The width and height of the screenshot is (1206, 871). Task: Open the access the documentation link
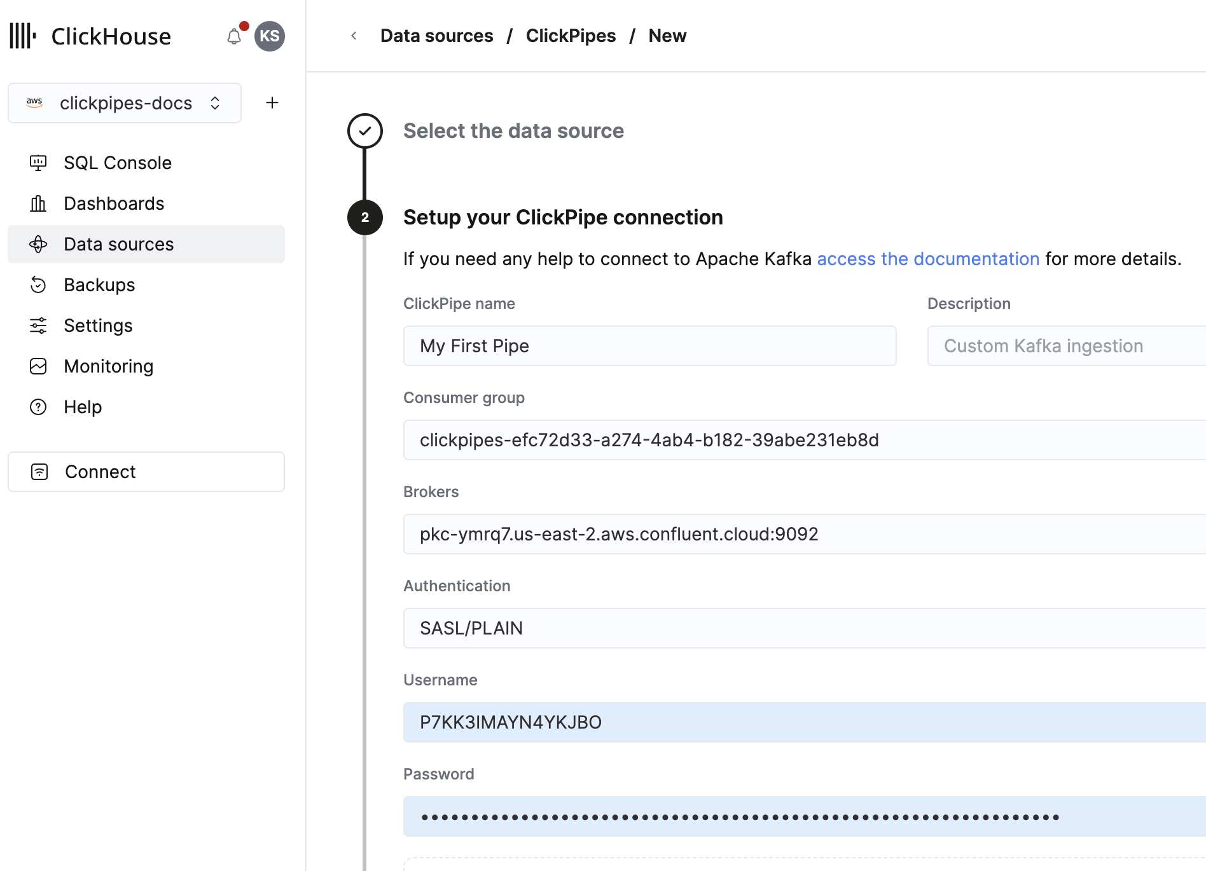coord(927,259)
